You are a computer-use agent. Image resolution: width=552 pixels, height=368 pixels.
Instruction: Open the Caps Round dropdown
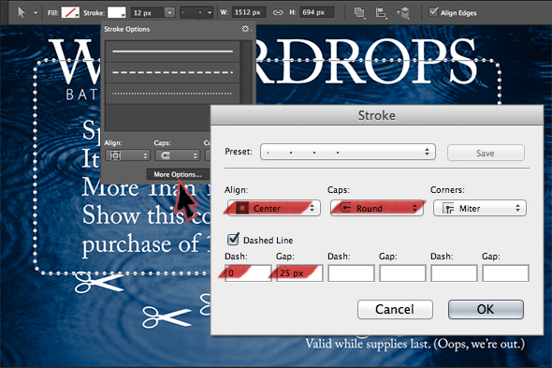coord(377,208)
